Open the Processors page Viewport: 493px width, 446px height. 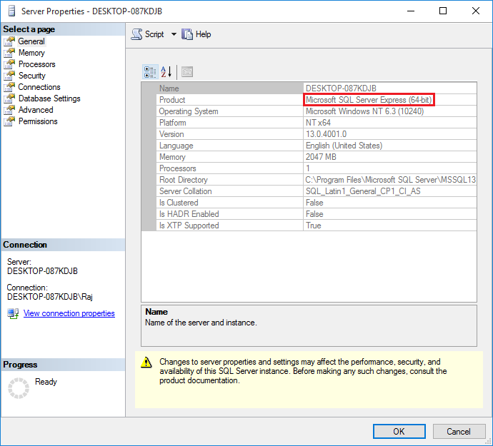(x=36, y=64)
